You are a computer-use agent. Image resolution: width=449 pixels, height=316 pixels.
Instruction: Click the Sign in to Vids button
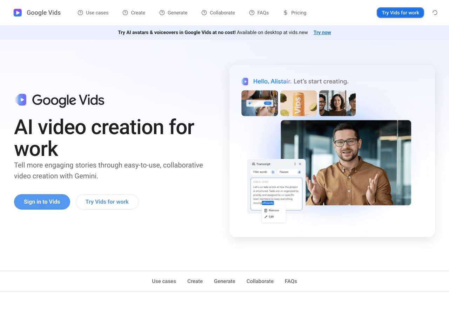tap(42, 202)
